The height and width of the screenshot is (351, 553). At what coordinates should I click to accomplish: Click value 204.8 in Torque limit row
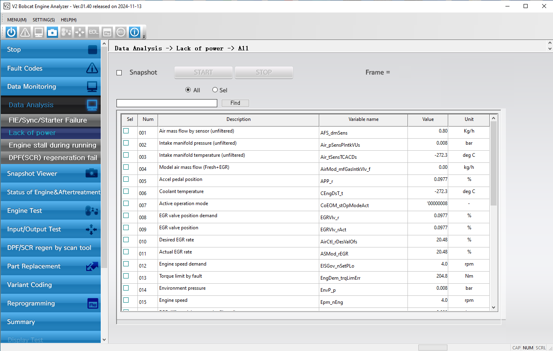(x=441, y=276)
